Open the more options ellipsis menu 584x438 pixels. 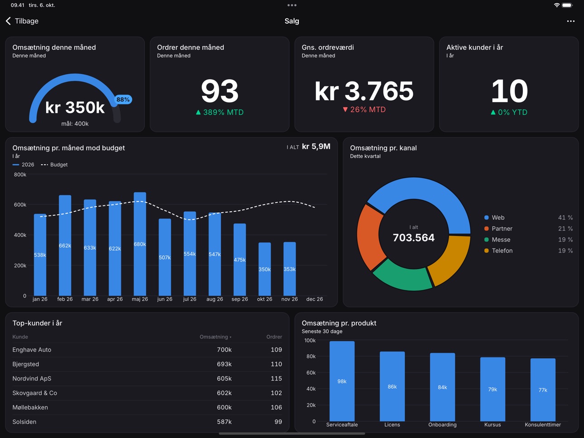pyautogui.click(x=570, y=21)
